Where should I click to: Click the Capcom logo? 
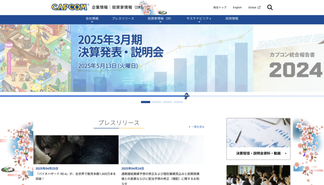coord(70,7)
